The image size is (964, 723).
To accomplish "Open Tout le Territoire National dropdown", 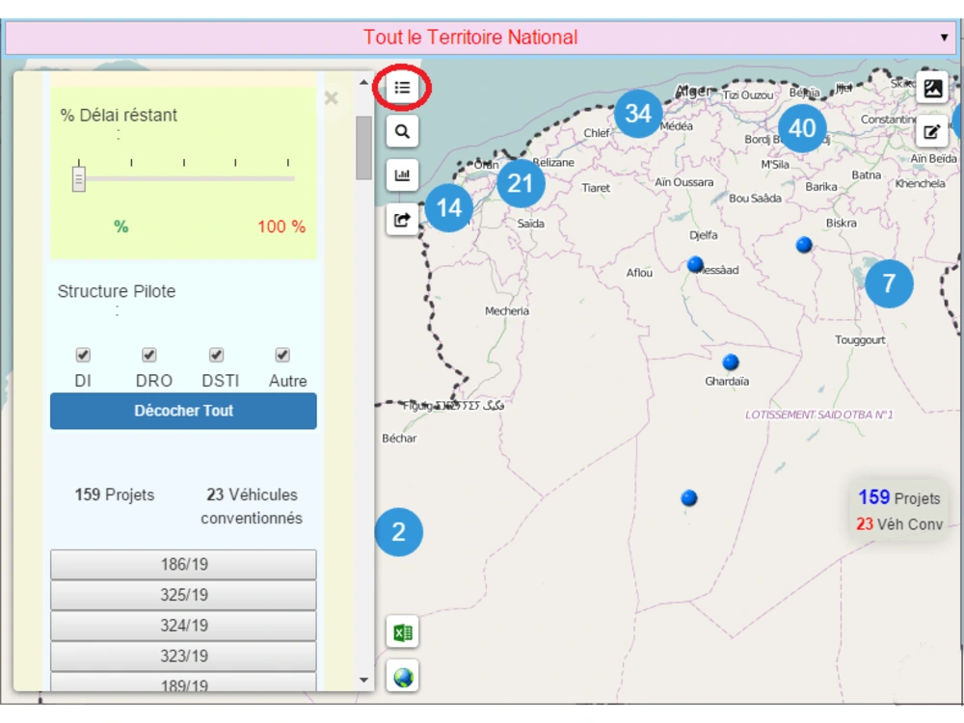I will tap(480, 38).
